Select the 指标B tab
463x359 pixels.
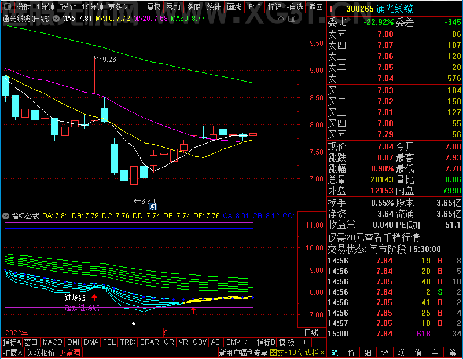(x=266, y=342)
